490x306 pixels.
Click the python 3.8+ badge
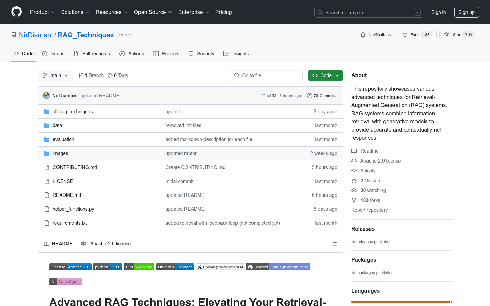click(x=108, y=267)
